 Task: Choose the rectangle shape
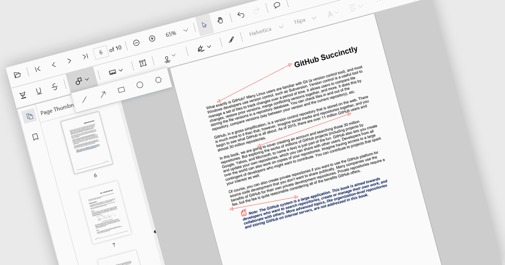click(121, 90)
